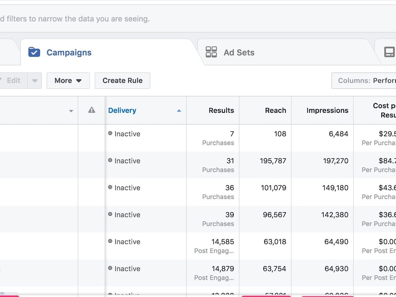Click the gray status dot of the 7 Purchases row
The height and width of the screenshot is (297, 396).
110,133
